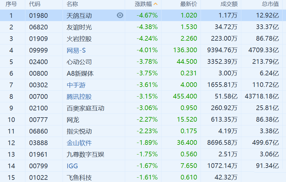Click the 九尊数字互娱 stock name
The width and height of the screenshot is (286, 182).
pos(85,154)
